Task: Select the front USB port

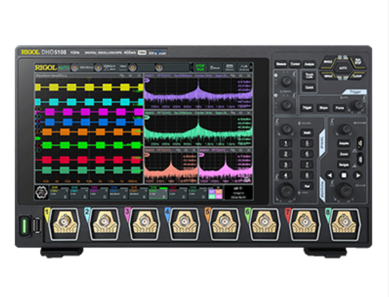Action: pos(37,225)
